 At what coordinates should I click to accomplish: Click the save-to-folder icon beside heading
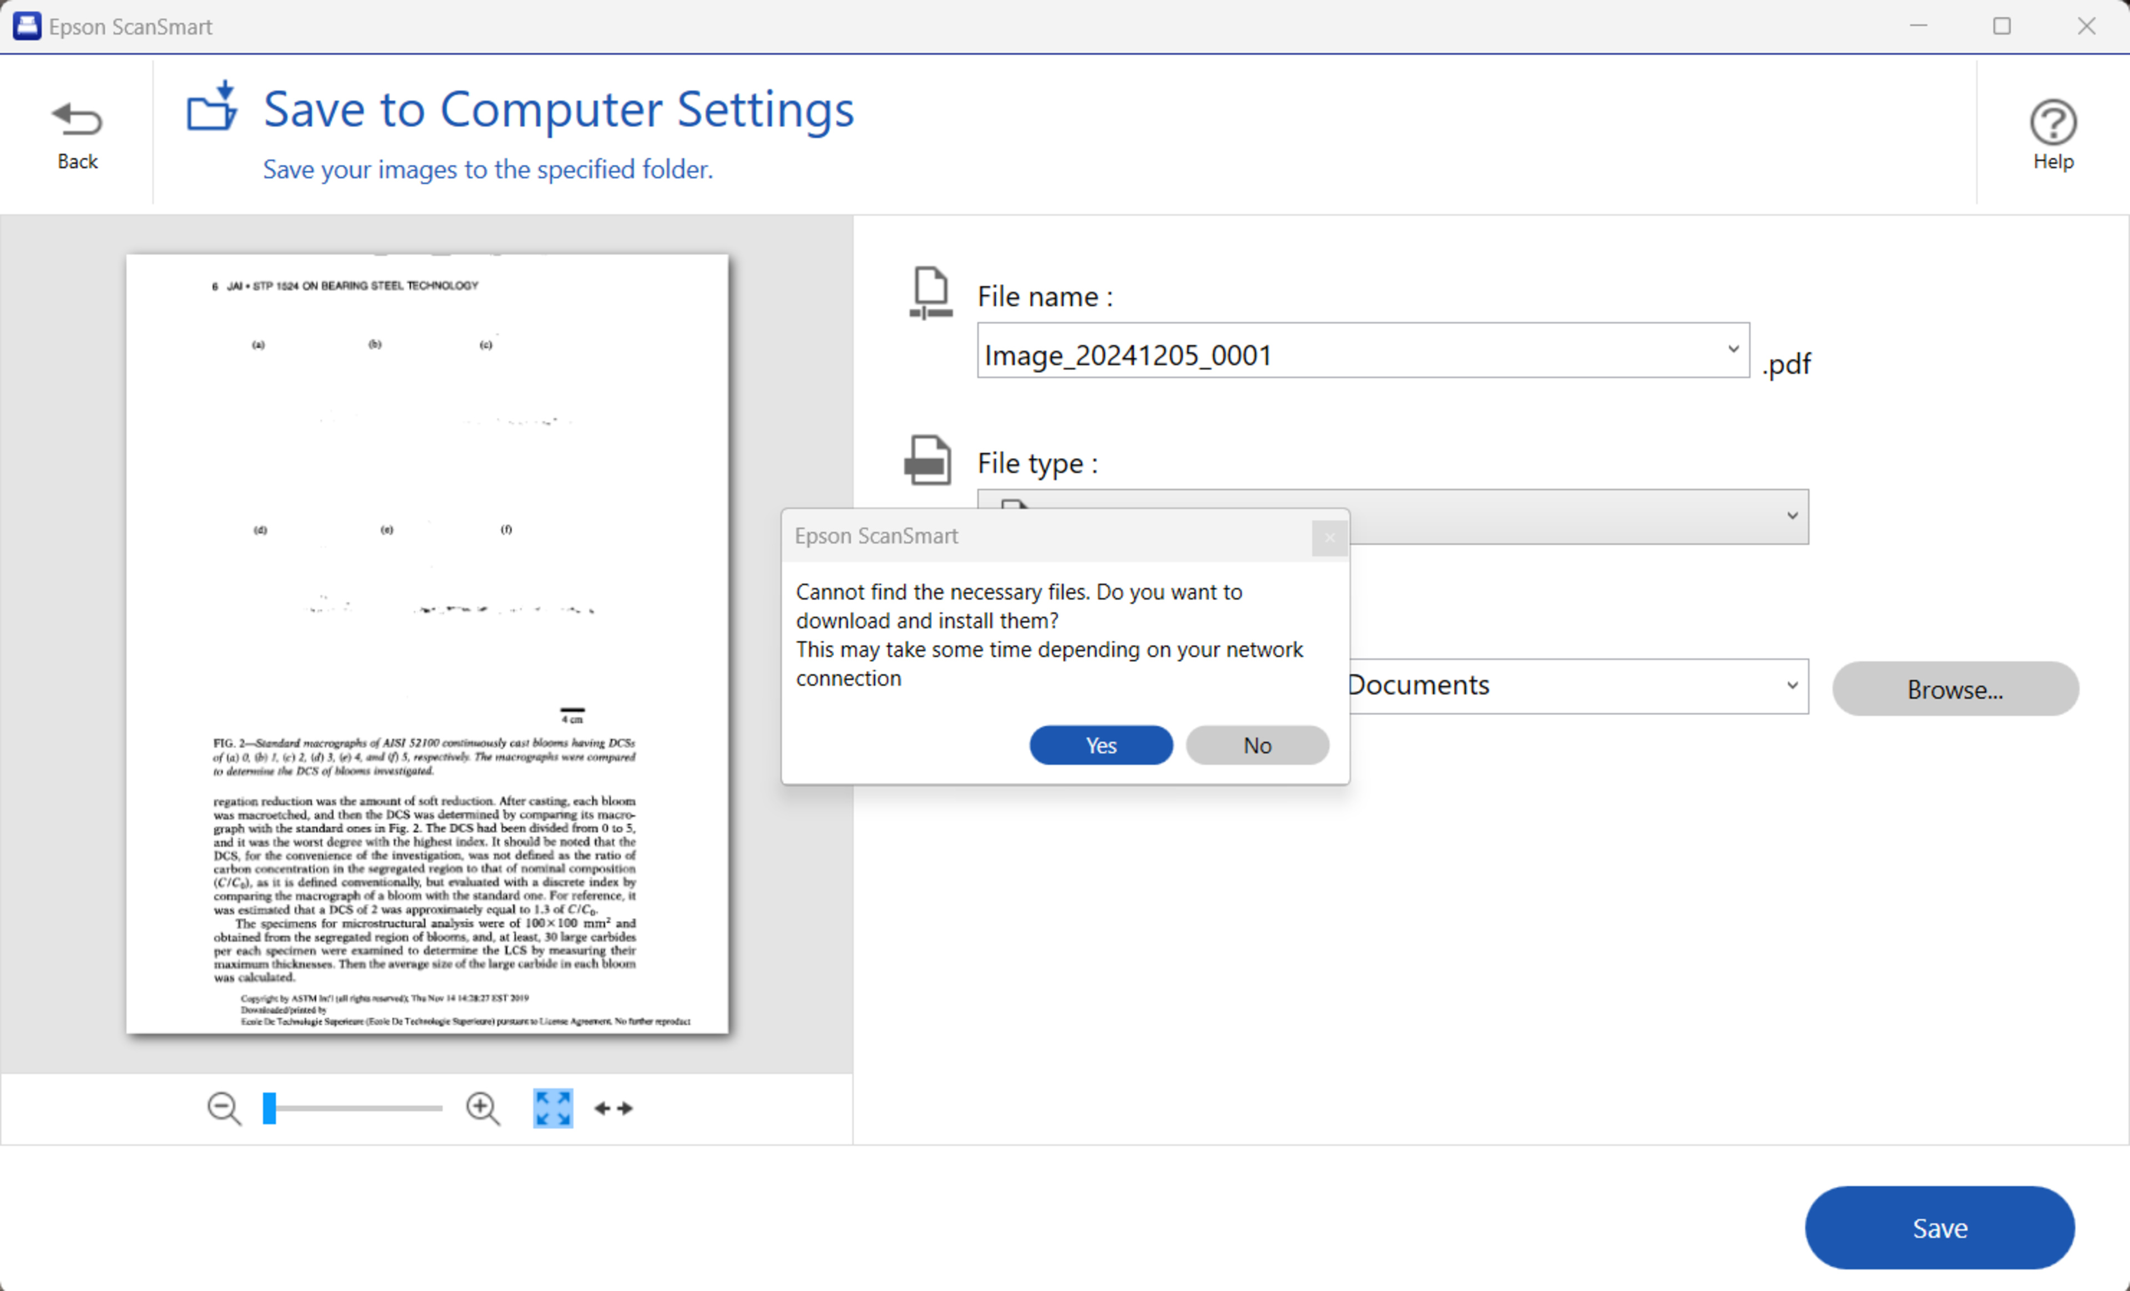point(212,107)
